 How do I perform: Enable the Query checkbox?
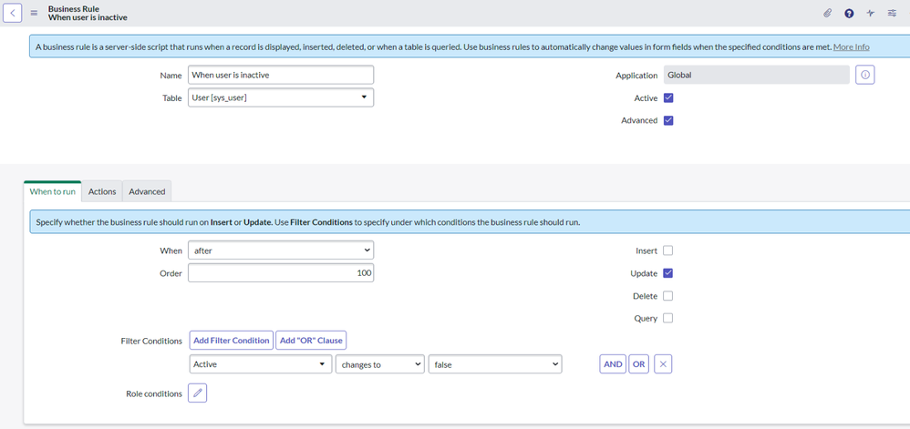(668, 318)
